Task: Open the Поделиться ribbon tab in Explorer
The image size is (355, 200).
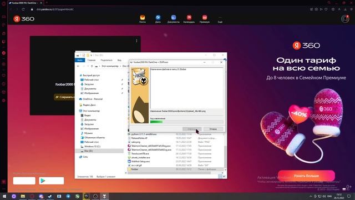Action: point(106,60)
